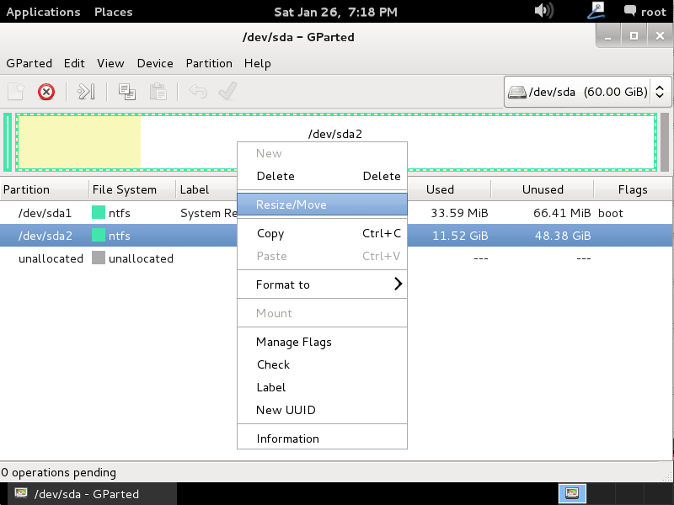Click the Apply all operations checkmark

tap(227, 91)
